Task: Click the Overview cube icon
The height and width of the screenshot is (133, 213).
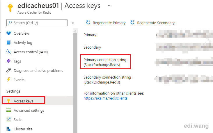Action: 8,33
